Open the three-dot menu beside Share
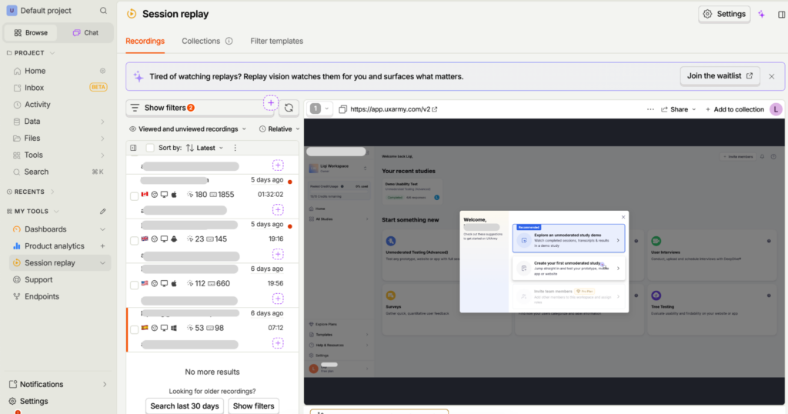Screen dimensions: 788x414 coord(650,109)
